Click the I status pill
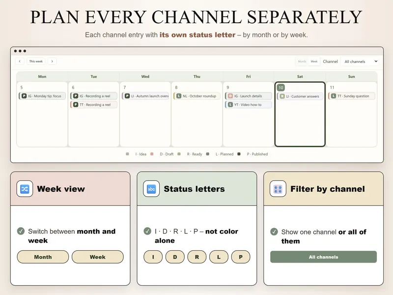The width and height of the screenshot is (393, 295). [x=153, y=257]
